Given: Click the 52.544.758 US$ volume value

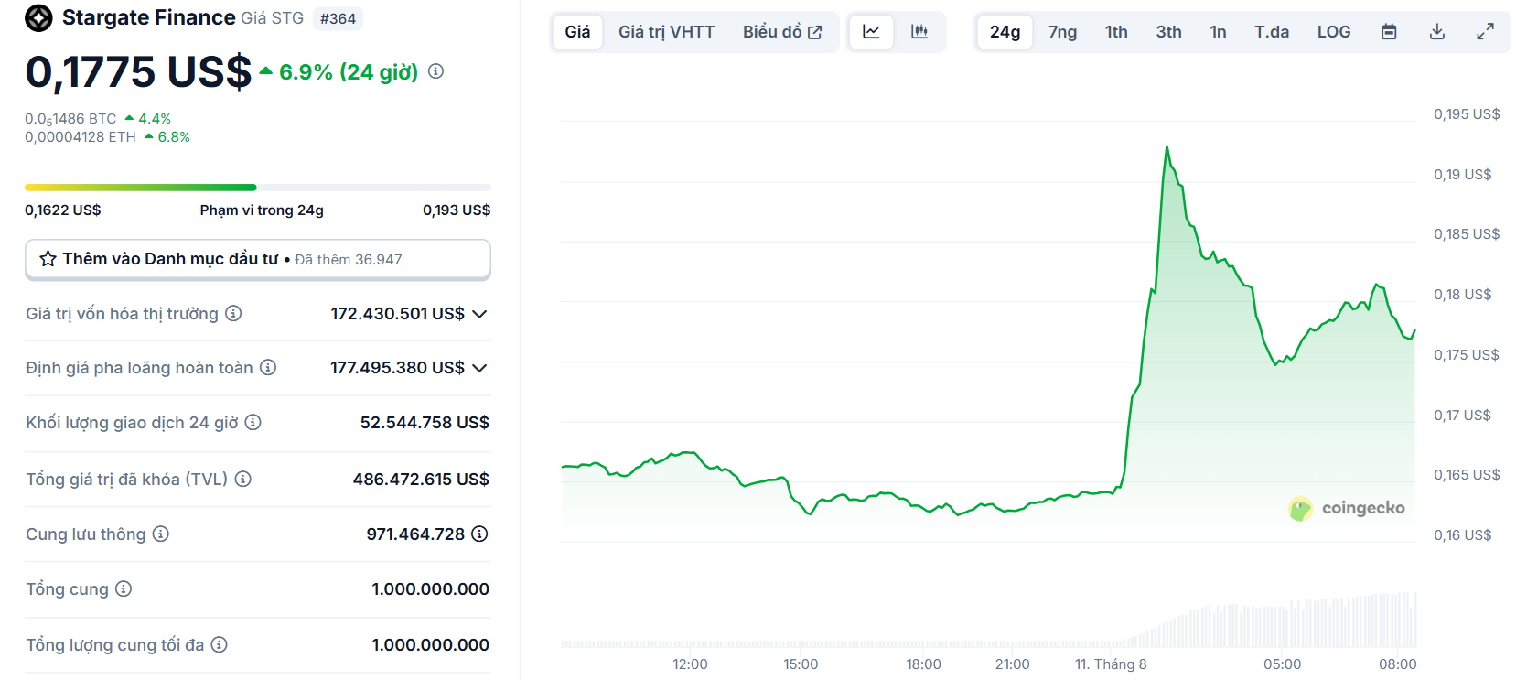Looking at the screenshot, I should [x=425, y=422].
